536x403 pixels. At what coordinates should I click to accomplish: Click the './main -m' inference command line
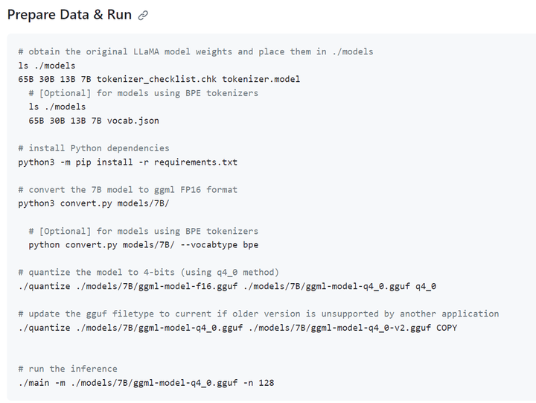click(146, 383)
